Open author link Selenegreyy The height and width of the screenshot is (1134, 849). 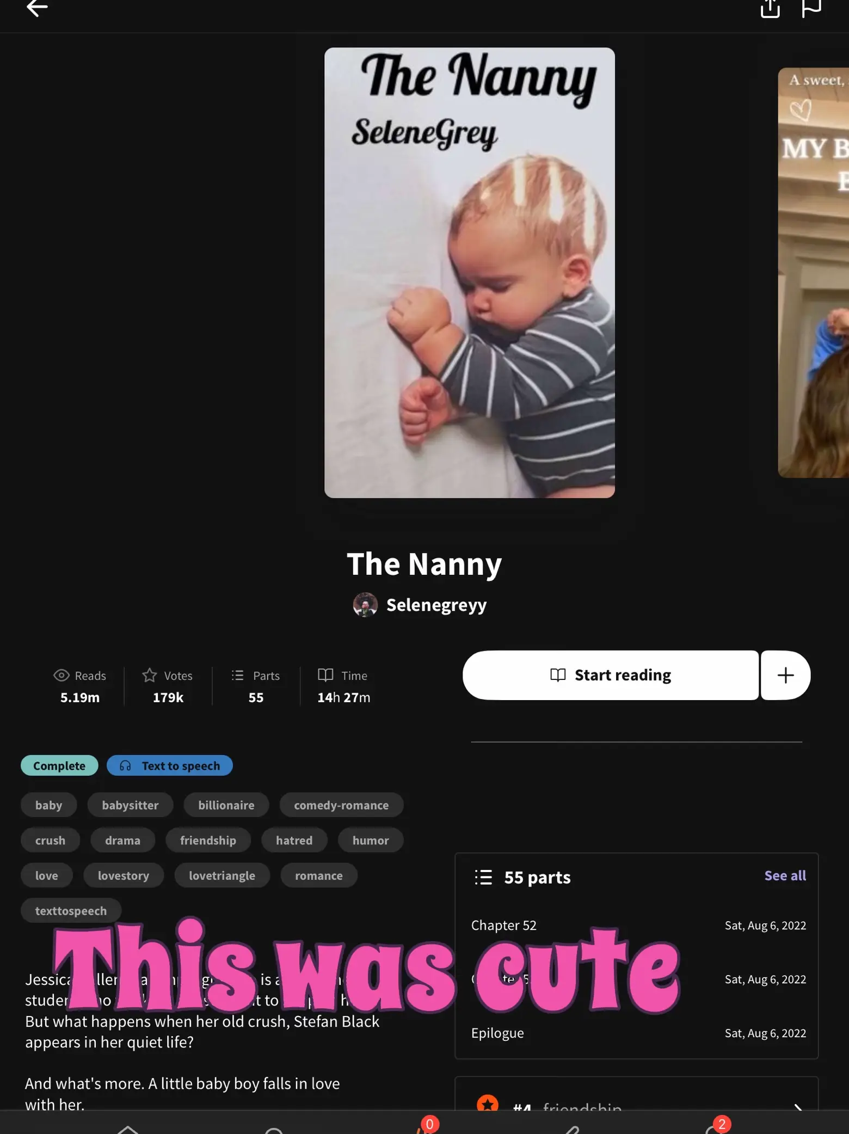point(436,605)
